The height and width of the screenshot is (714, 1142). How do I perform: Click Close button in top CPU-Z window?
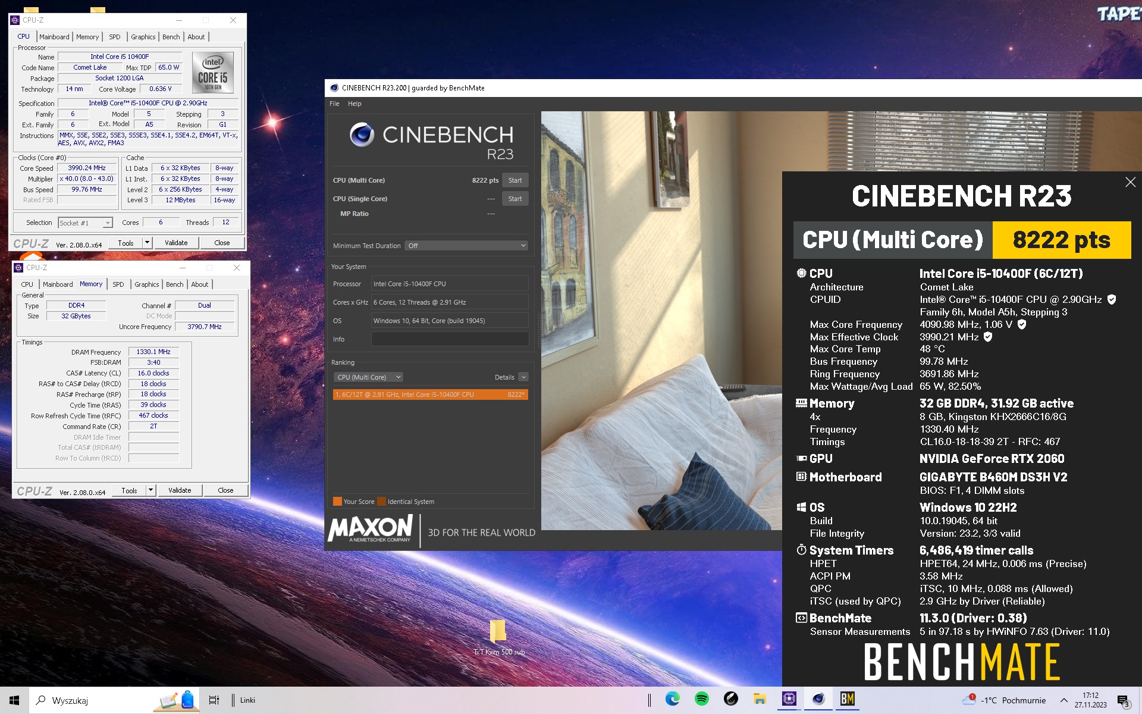[222, 243]
